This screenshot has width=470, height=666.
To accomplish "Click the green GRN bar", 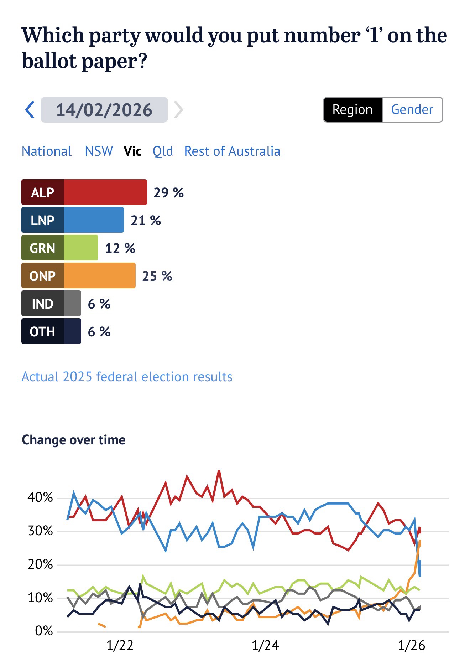I will [81, 248].
